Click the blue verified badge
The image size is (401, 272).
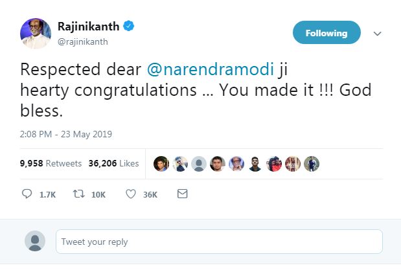[x=130, y=27]
